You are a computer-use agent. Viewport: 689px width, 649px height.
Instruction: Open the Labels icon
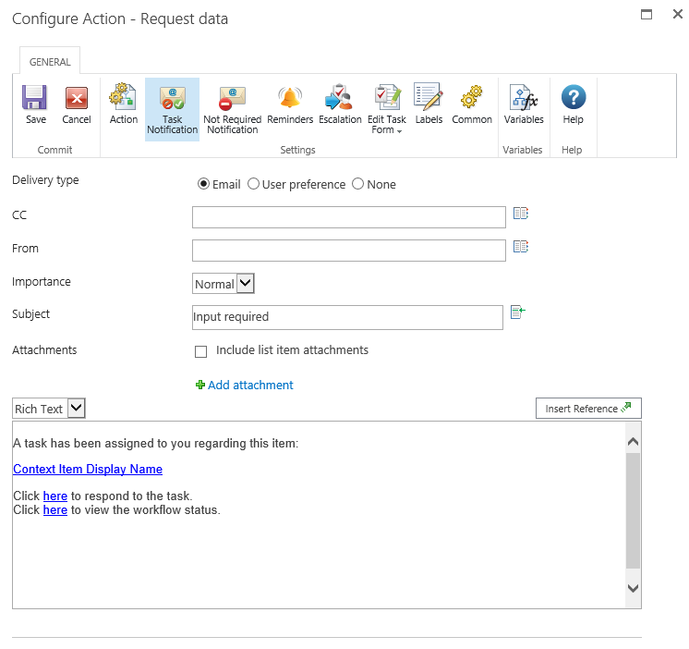pos(429,99)
